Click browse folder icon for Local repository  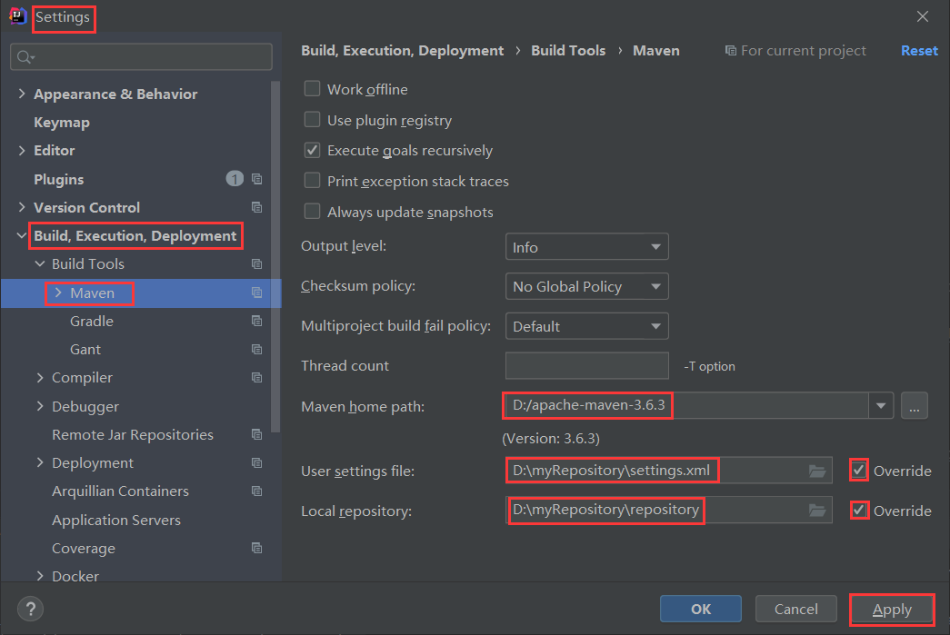click(817, 511)
